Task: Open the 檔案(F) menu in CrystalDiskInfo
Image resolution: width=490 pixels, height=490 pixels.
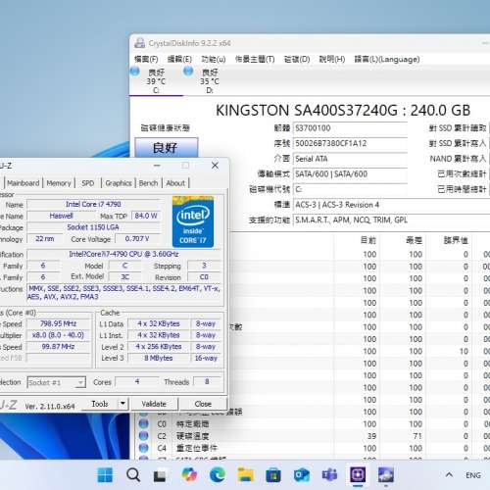Action: [146, 59]
